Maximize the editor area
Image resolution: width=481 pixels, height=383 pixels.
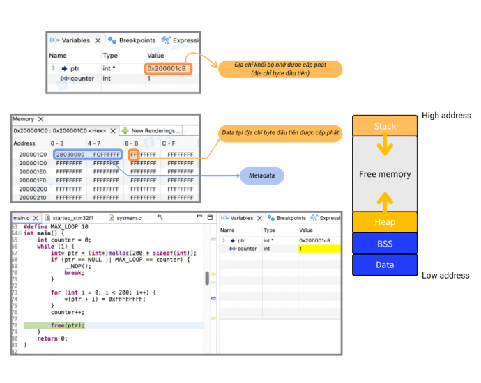pos(210,217)
